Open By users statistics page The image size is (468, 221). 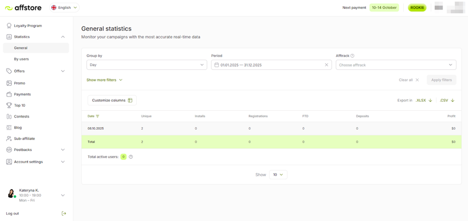coord(21,59)
